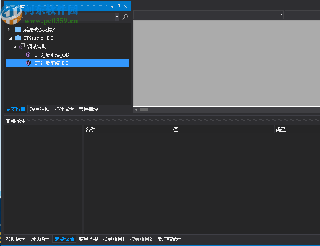Toggle auto-hide pin on 易支持库 panel
The width and height of the screenshot is (320, 246).
(118, 6)
